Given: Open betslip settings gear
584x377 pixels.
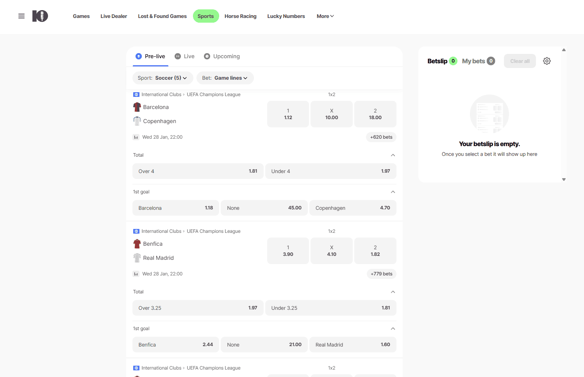Looking at the screenshot, I should [547, 61].
